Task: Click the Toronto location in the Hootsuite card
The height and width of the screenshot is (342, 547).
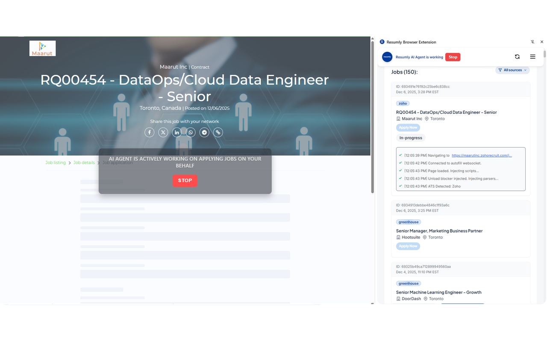Action: pyautogui.click(x=435, y=237)
